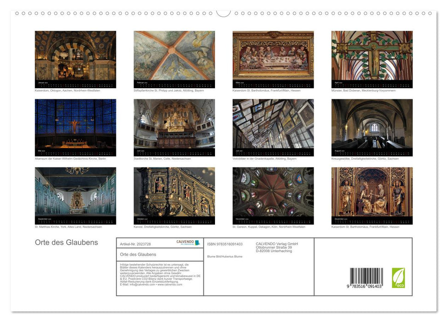This screenshot has width=447, height=322.
Task: Select the Dezember Kaiserdom St. Bartholomäus image
Action: [371, 196]
